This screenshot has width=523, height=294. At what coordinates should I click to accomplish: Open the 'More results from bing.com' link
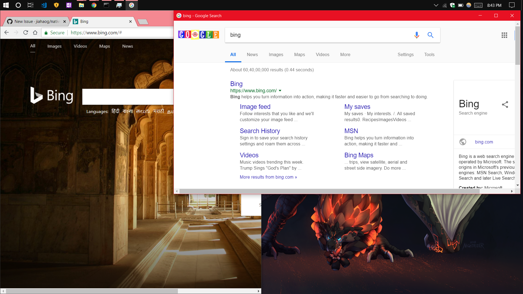[268, 177]
